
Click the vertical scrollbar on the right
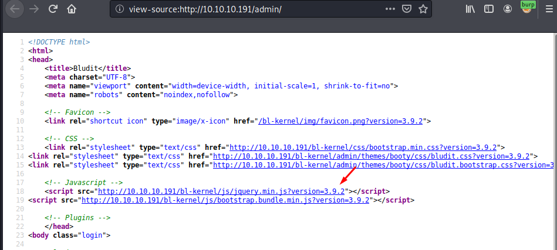pos(555,142)
